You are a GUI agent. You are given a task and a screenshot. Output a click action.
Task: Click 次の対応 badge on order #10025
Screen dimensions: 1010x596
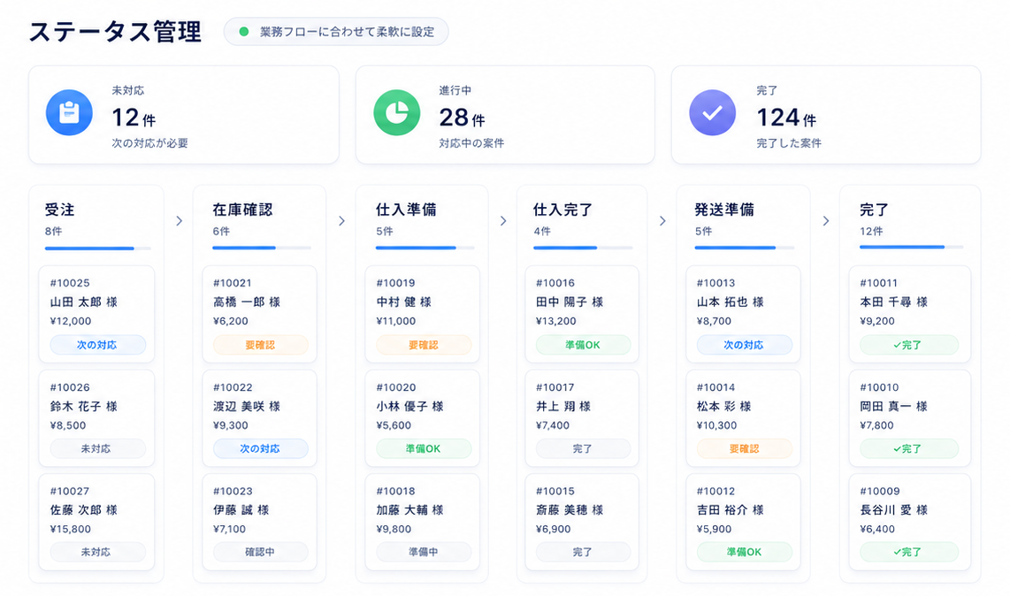point(97,345)
